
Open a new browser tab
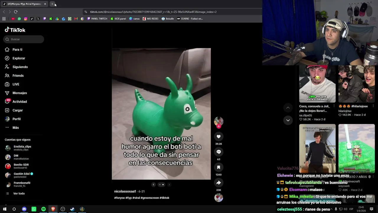(52, 4)
